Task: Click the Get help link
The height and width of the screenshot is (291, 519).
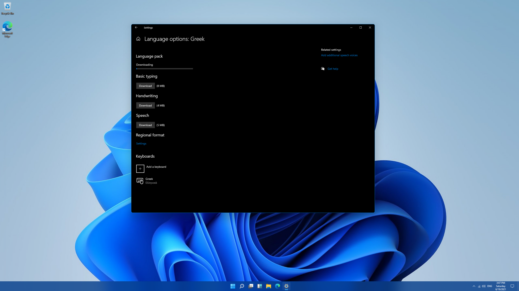Action: [x=333, y=69]
